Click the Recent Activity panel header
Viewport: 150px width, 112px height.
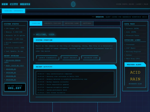click(75, 67)
